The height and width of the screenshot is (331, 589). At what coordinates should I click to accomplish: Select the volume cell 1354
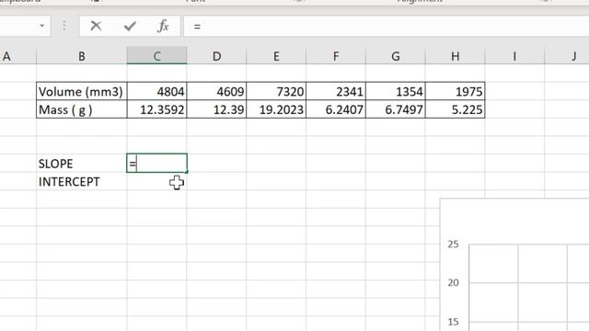click(396, 91)
